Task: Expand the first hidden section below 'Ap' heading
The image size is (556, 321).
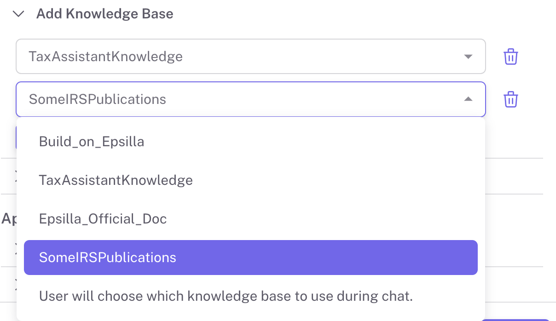Action: (16, 248)
